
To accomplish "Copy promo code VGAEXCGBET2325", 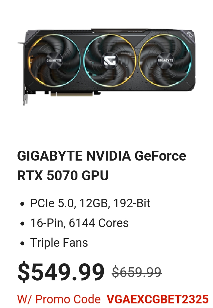I will point(158,299).
